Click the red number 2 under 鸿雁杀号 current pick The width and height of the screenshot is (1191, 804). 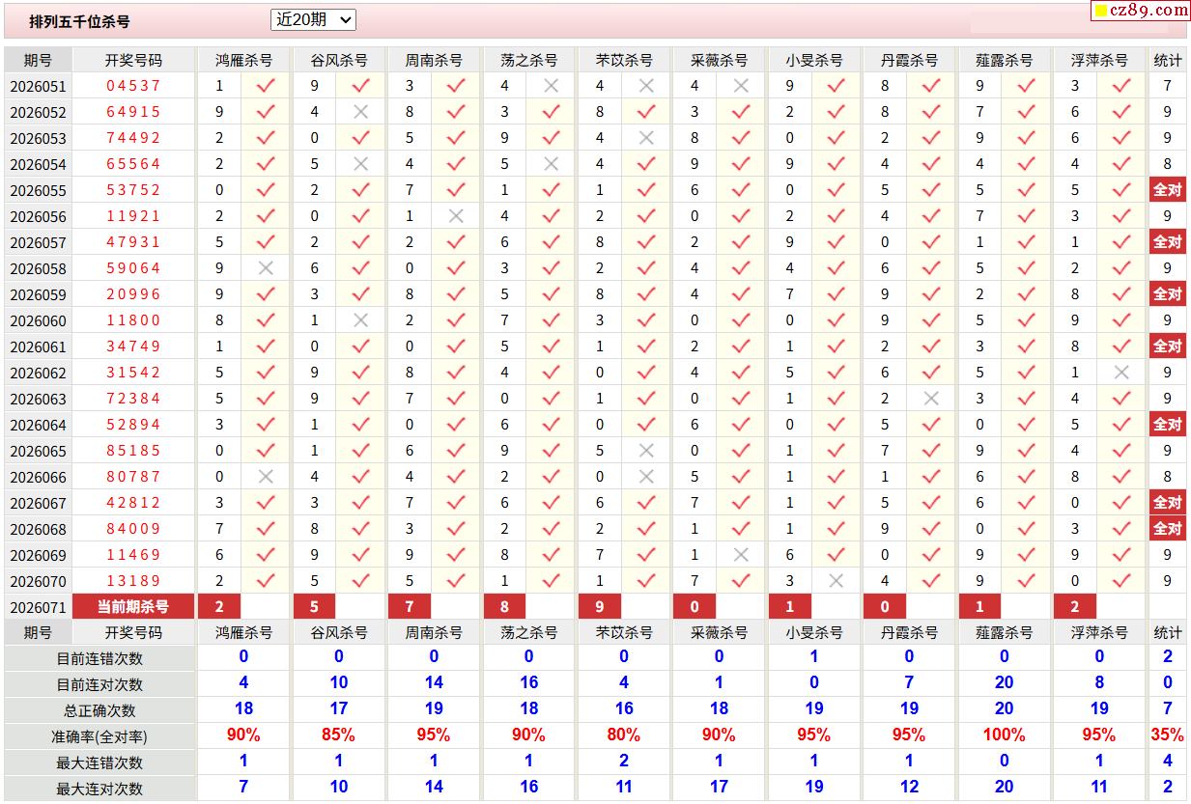click(x=219, y=606)
